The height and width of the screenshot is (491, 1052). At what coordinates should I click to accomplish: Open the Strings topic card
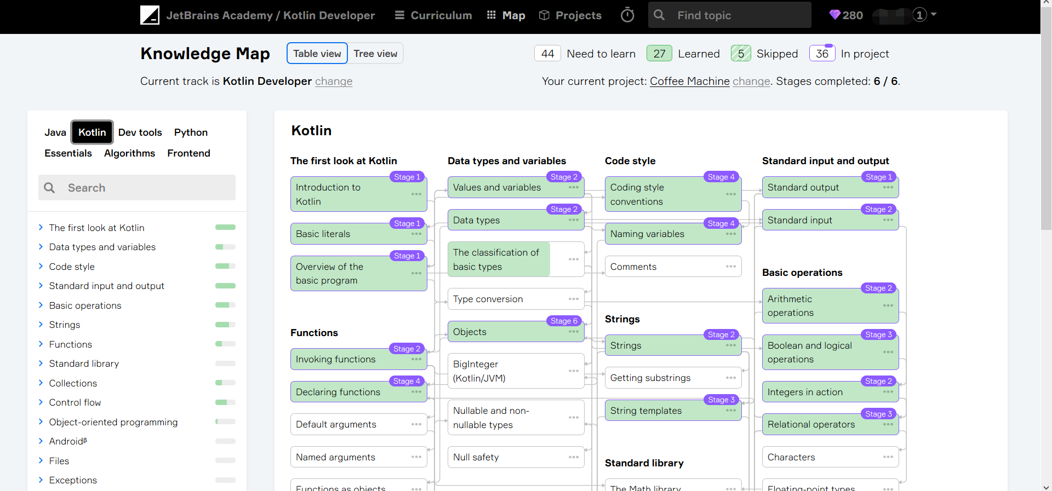point(673,345)
